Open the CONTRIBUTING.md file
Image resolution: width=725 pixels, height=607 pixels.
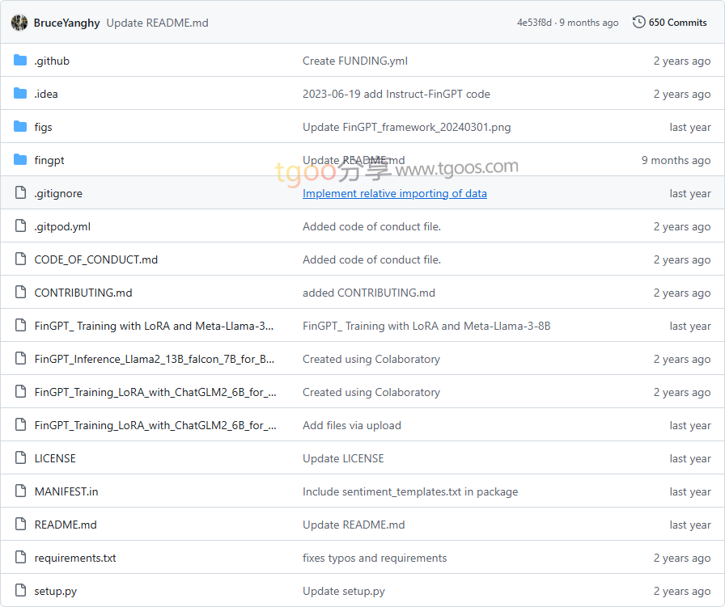(x=83, y=293)
